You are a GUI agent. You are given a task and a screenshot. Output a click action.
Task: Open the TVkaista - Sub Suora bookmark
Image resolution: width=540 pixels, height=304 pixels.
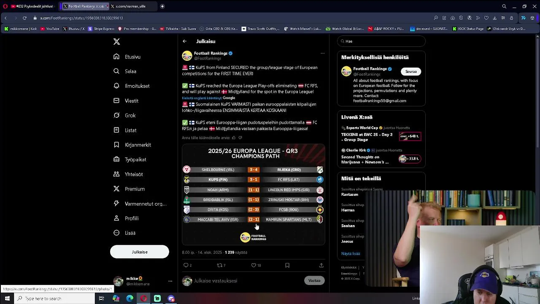click(178, 29)
